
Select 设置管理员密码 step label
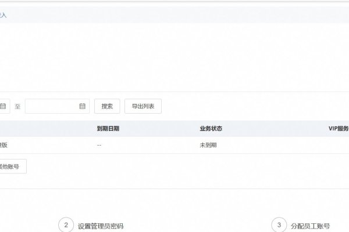pyautogui.click(x=101, y=226)
